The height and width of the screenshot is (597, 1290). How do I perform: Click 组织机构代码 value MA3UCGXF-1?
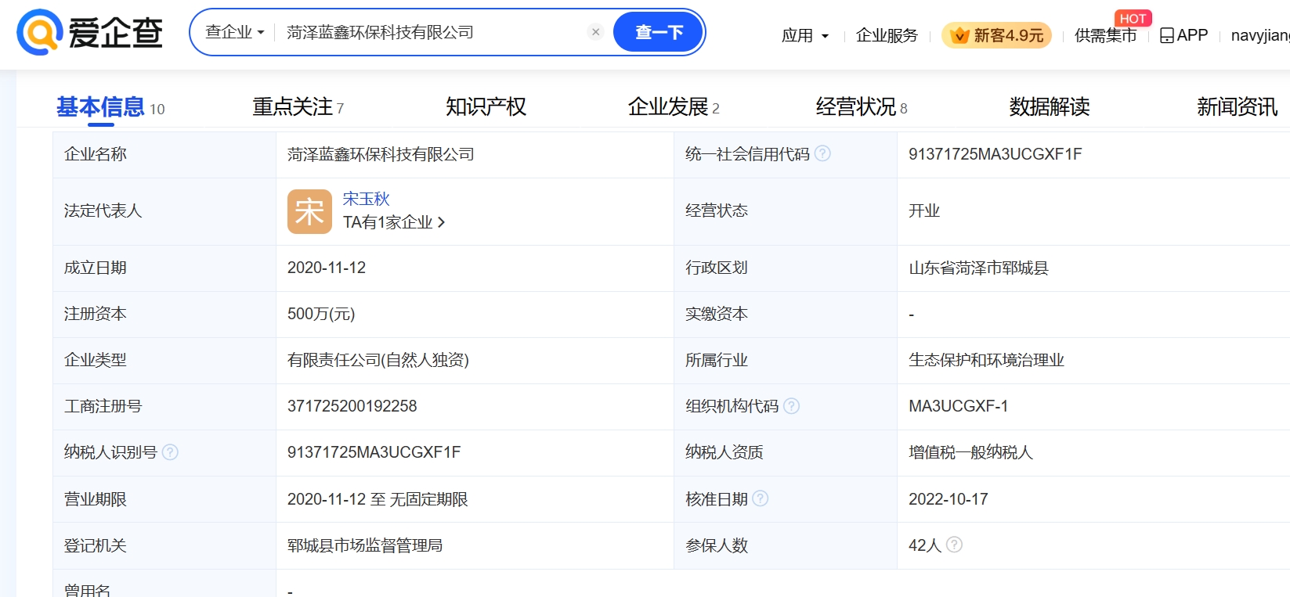coord(958,406)
